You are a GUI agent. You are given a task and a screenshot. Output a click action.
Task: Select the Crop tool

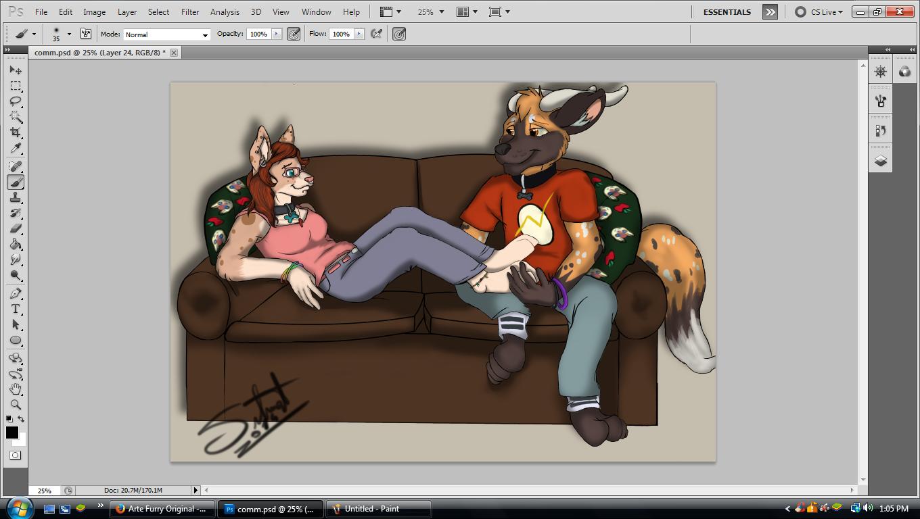[16, 132]
